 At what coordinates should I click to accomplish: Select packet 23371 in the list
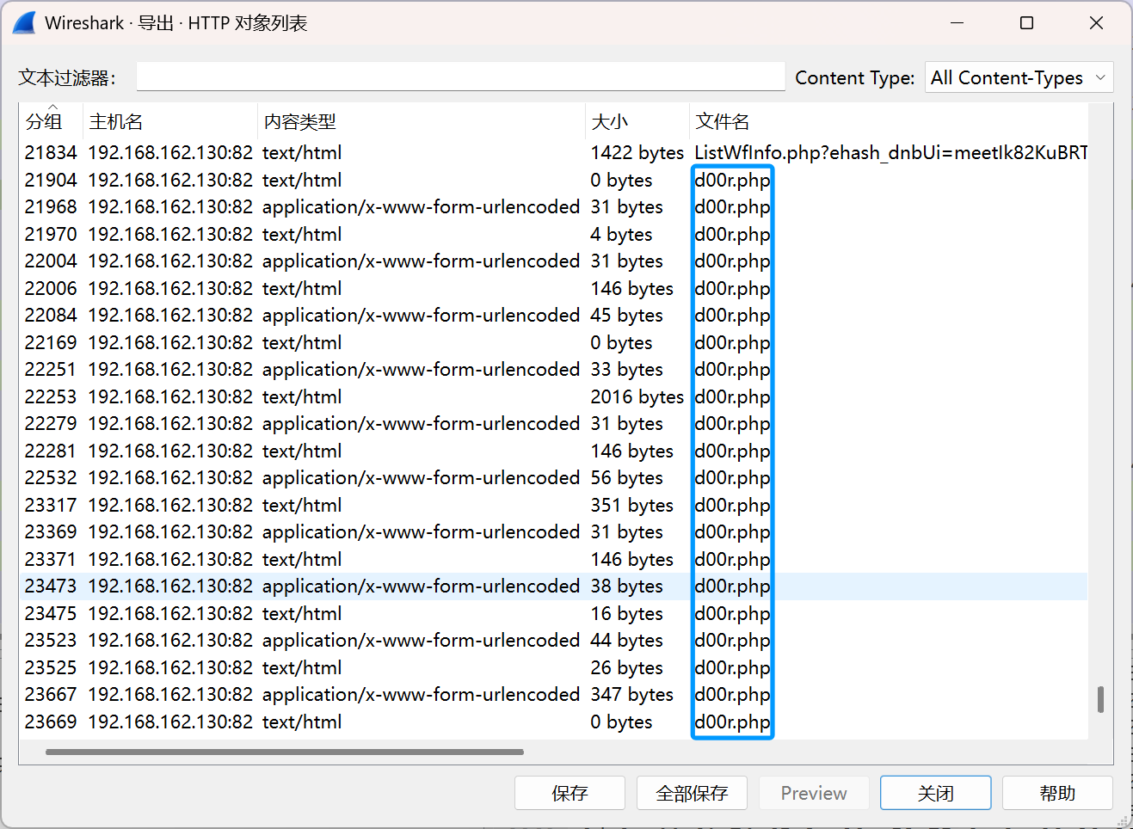coord(554,559)
